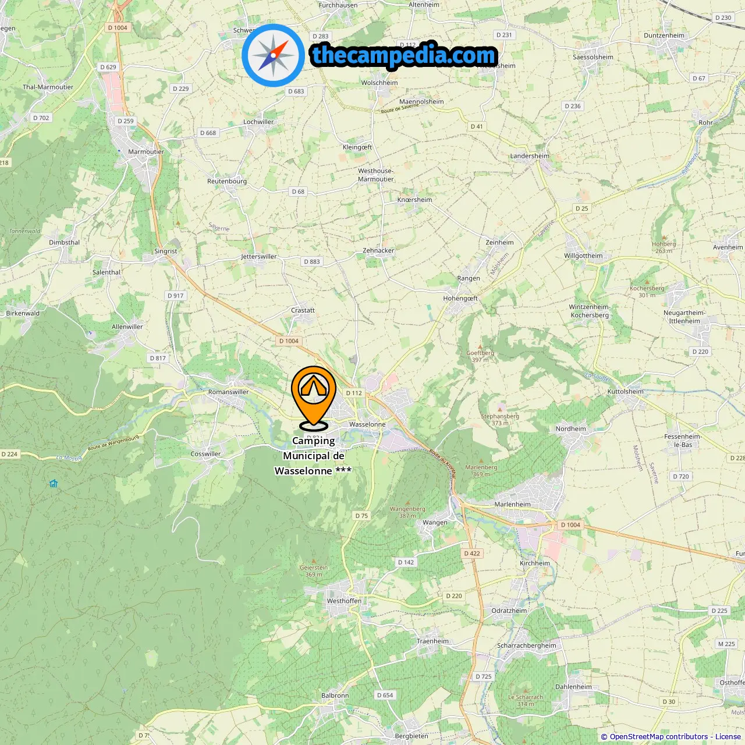745x745 pixels.
Task: Click the orange camping tent map pin
Action: click(x=314, y=396)
